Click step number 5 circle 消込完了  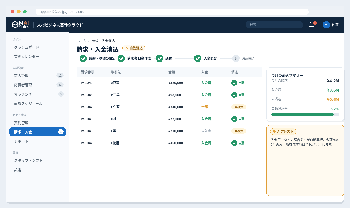coord(236,58)
